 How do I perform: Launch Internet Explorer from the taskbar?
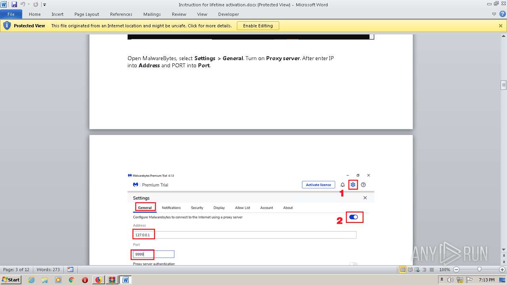click(x=31, y=280)
